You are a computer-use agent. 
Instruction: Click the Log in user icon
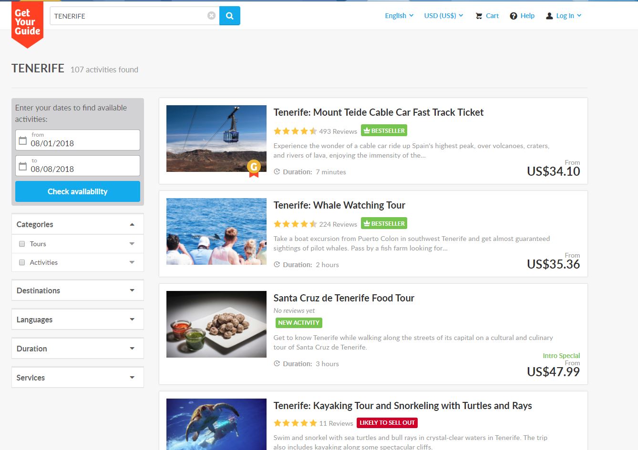click(x=549, y=16)
